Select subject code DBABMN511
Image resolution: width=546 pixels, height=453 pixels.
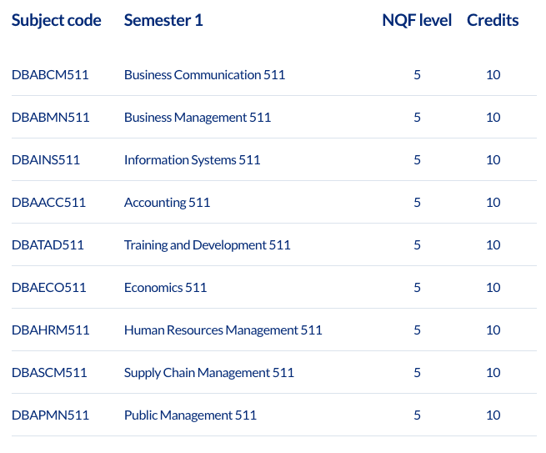pyautogui.click(x=51, y=118)
